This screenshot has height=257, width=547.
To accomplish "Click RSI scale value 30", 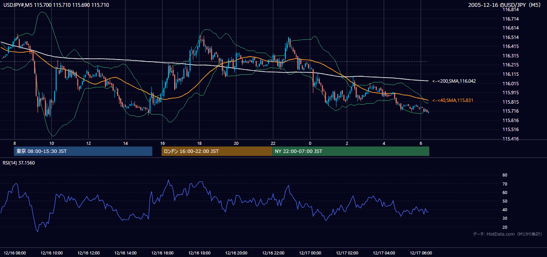I will pos(505,218).
